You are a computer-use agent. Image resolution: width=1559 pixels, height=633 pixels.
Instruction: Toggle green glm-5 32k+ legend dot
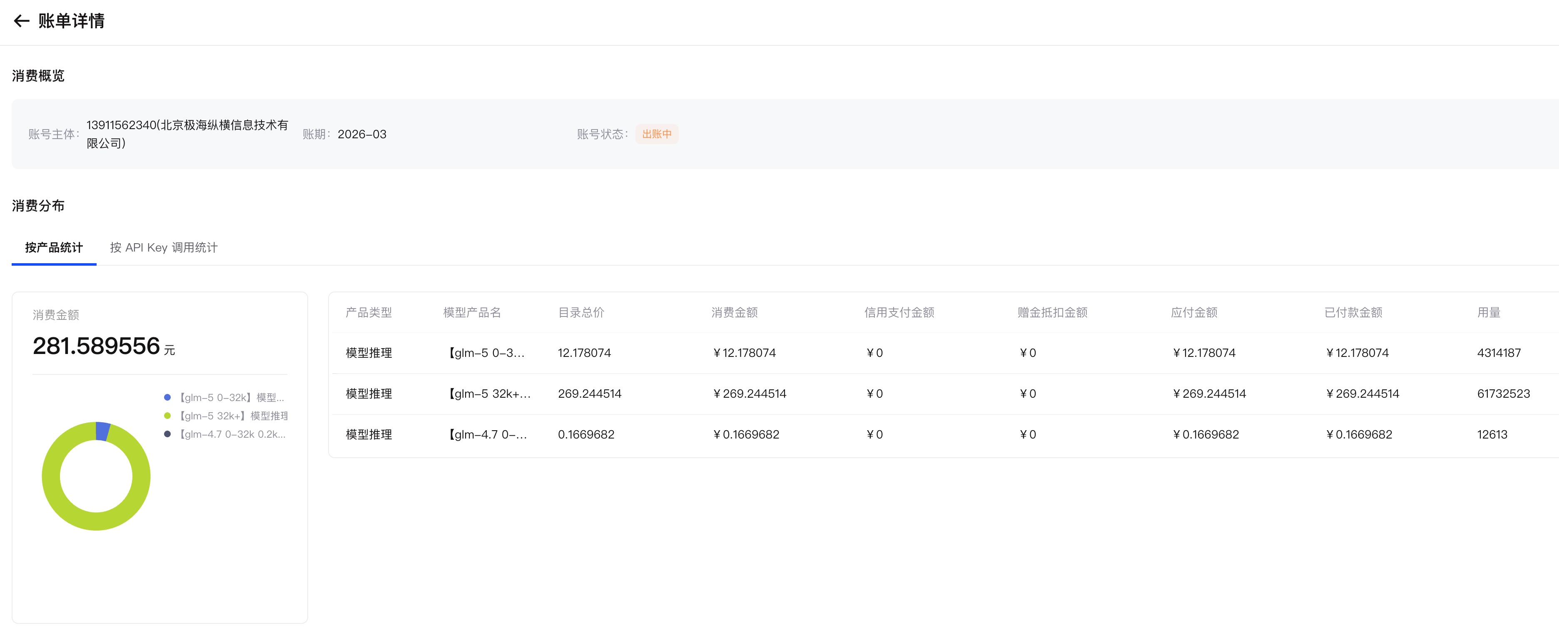pos(168,416)
